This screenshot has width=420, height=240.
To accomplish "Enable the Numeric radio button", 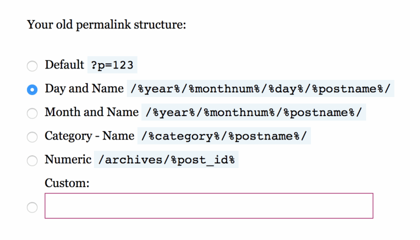I will [x=32, y=160].
